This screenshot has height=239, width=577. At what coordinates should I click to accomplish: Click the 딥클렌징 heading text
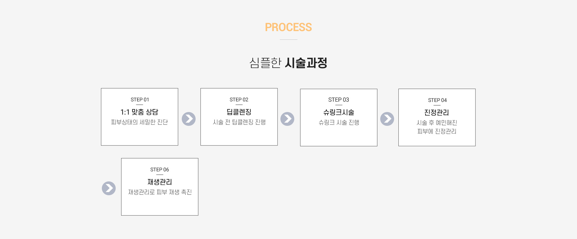pyautogui.click(x=239, y=112)
